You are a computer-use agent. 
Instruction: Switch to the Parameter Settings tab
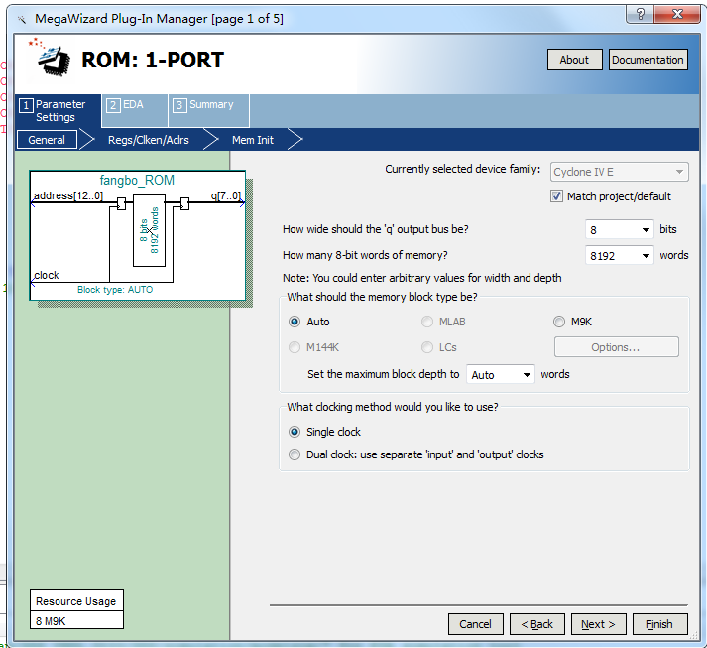[58, 110]
